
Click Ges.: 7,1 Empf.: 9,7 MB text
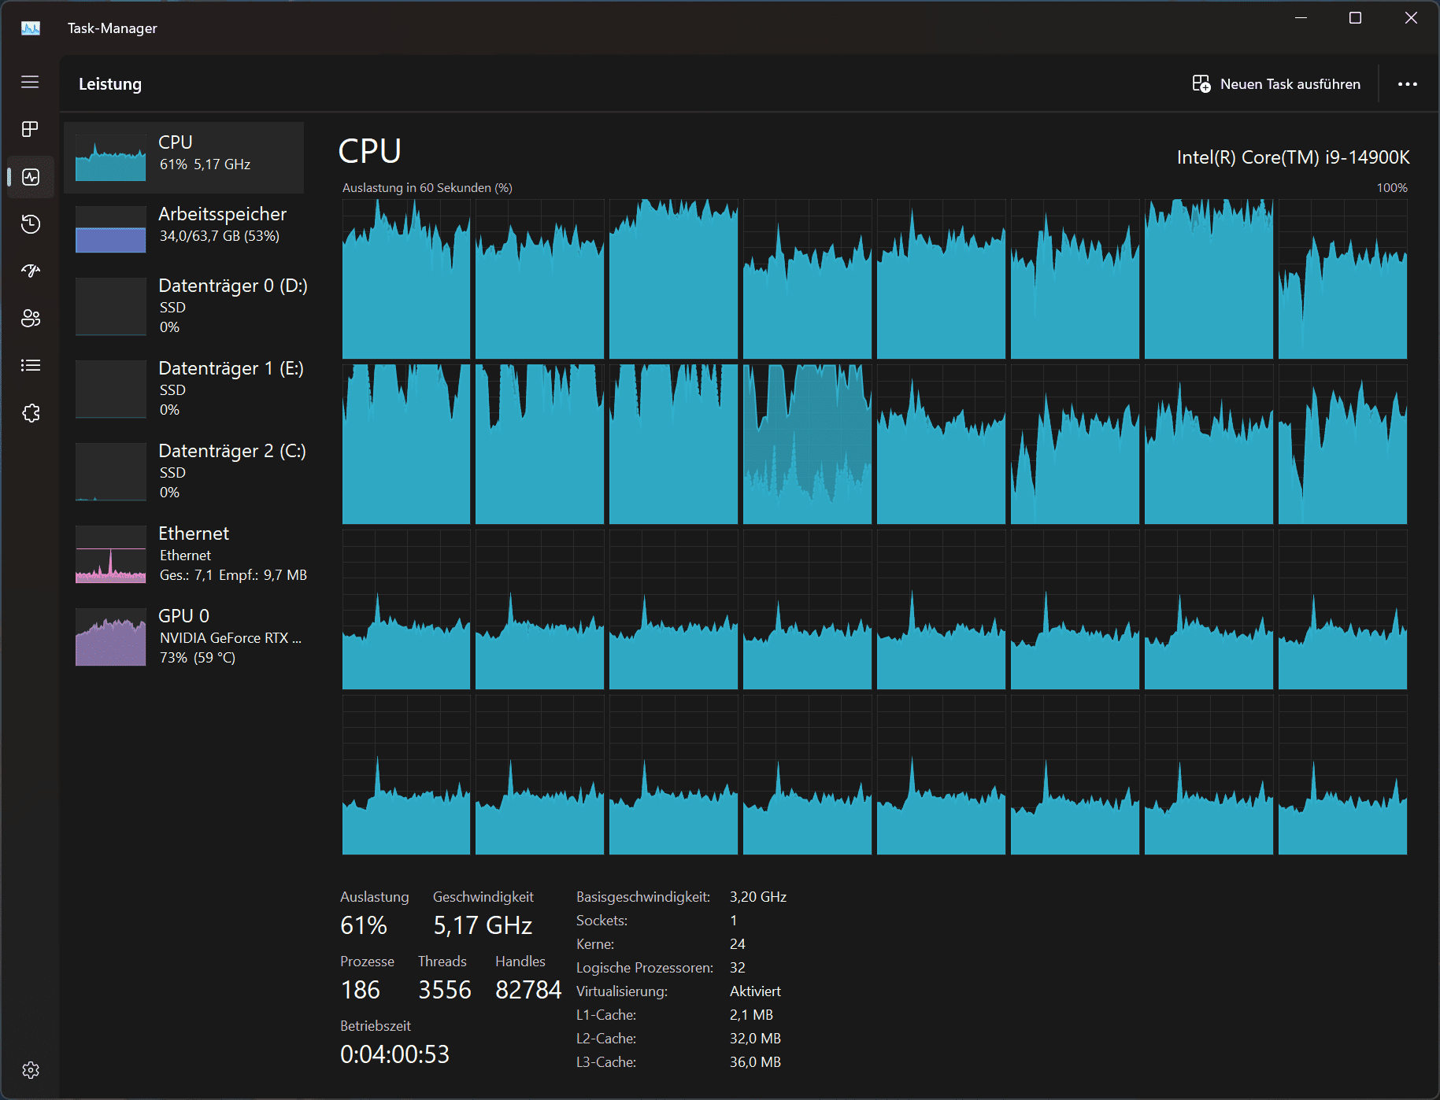click(233, 575)
